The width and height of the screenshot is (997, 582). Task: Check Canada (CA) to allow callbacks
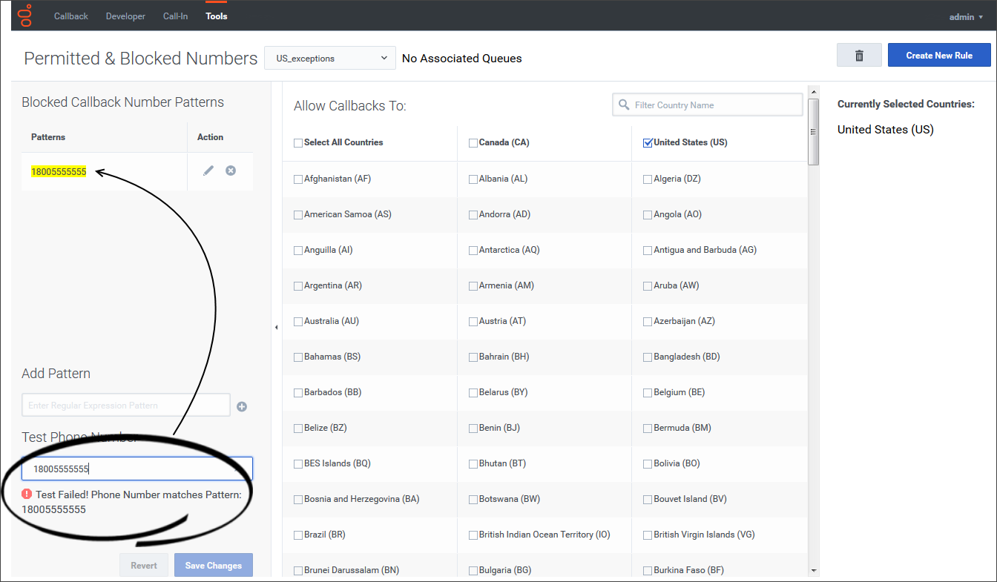point(473,142)
